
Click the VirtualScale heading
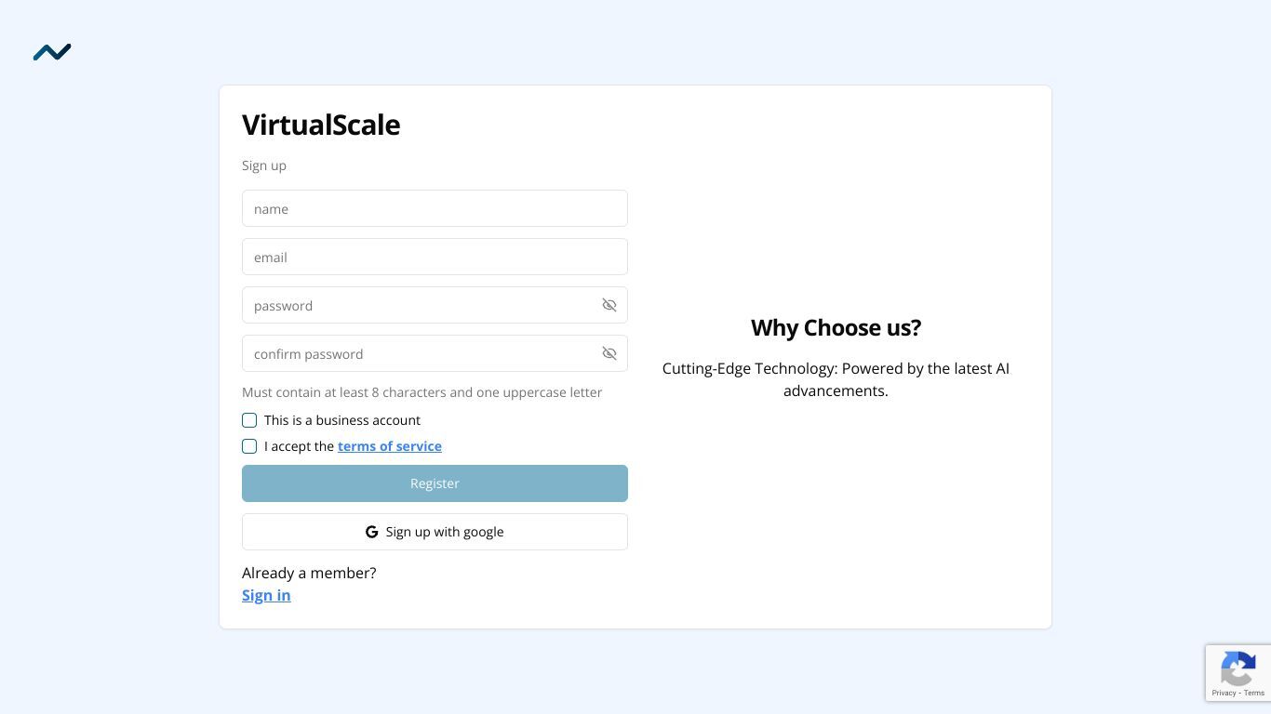321,125
